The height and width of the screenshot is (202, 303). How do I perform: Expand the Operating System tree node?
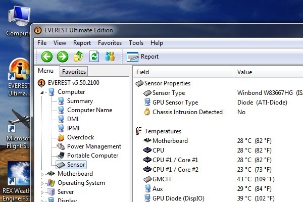point(42,183)
